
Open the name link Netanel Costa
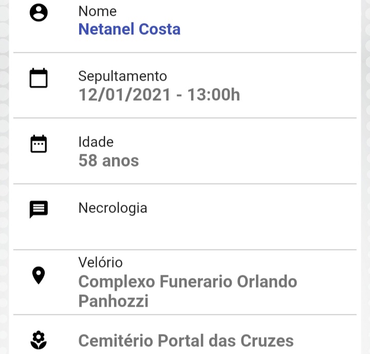point(129,29)
